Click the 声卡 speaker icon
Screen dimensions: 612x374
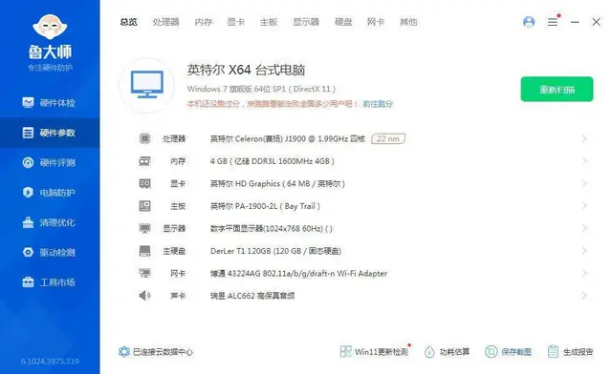click(x=144, y=296)
